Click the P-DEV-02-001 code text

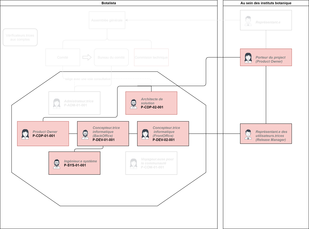[164, 140]
